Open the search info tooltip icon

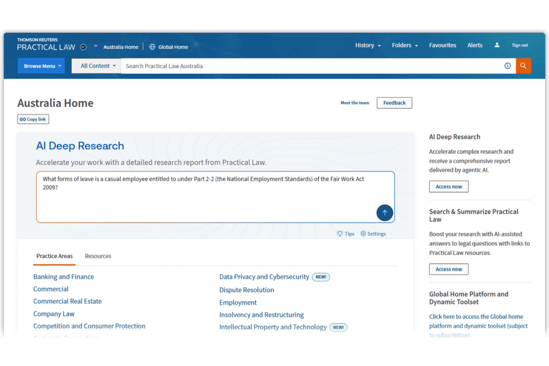tap(507, 66)
